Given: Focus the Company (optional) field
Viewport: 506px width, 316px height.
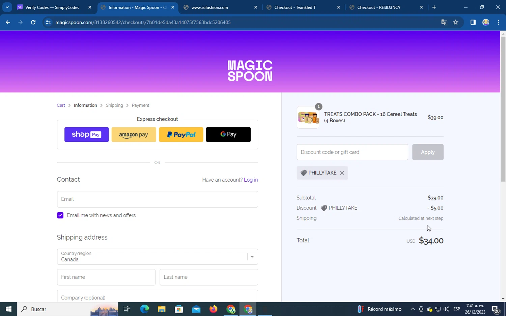Looking at the screenshot, I should [x=158, y=296].
